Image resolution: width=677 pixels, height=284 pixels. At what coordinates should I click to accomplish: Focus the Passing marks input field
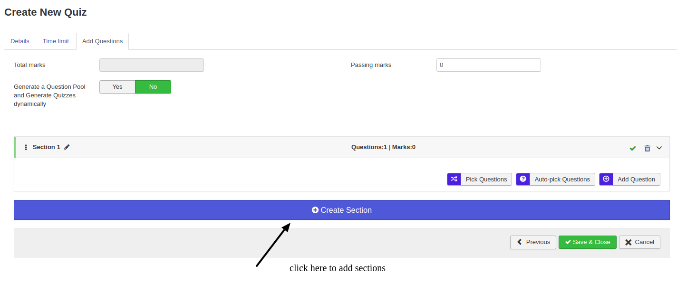(x=488, y=65)
